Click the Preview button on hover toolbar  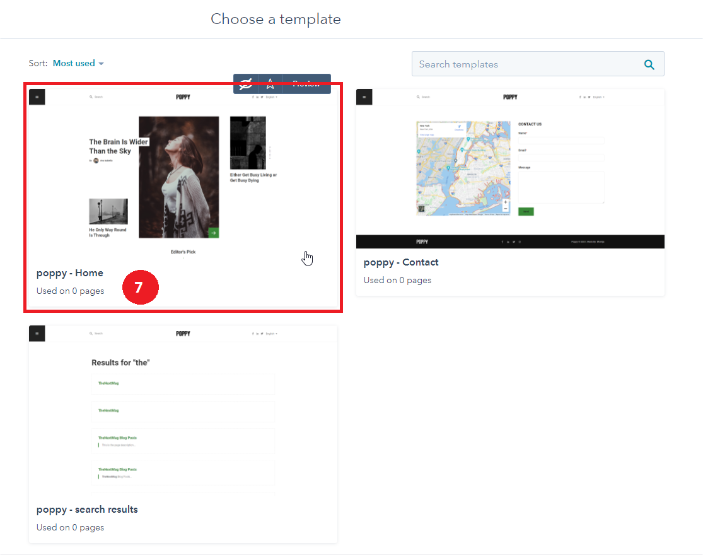[x=306, y=84]
